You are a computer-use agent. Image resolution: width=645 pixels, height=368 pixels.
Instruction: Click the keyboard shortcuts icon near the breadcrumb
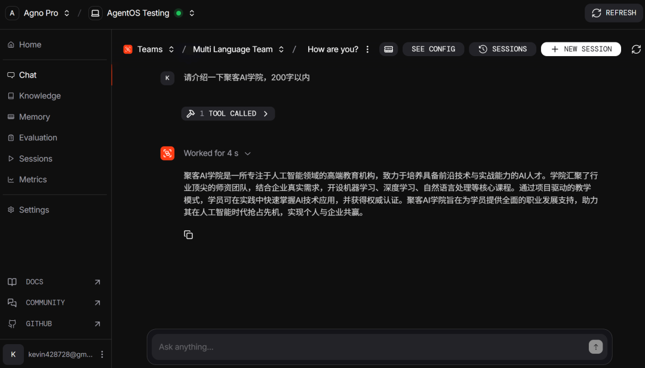click(388, 49)
